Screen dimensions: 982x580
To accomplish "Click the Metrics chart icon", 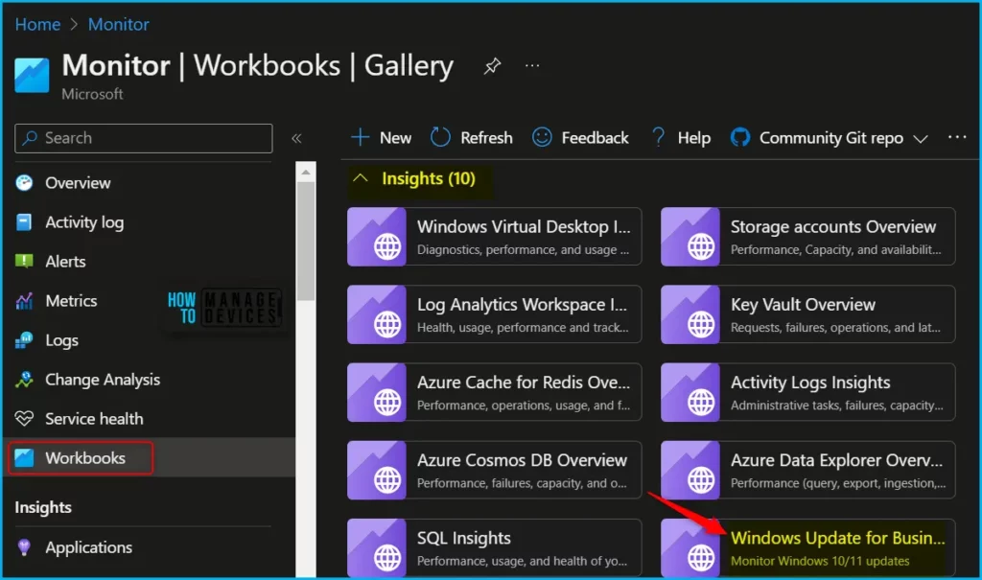I will point(24,301).
